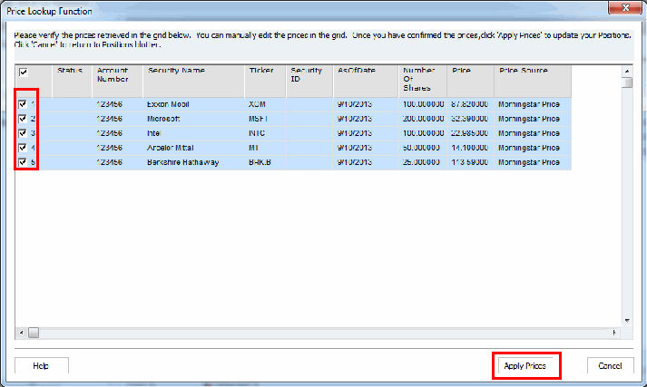647x387 pixels.
Task: Uncheck the row 5 Berkshire Hathaway checkbox
Action: point(23,162)
